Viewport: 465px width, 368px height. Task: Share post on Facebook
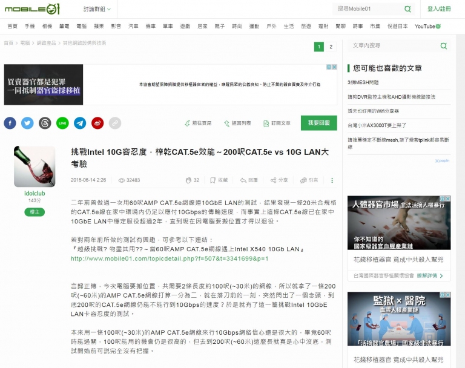pos(10,123)
